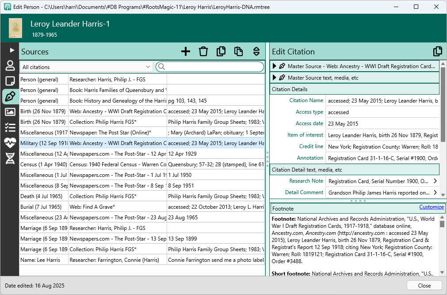447x295 pixels.
Task: Select the Birth row citing Web: Ancestry WWI Draft
Action: point(142,111)
